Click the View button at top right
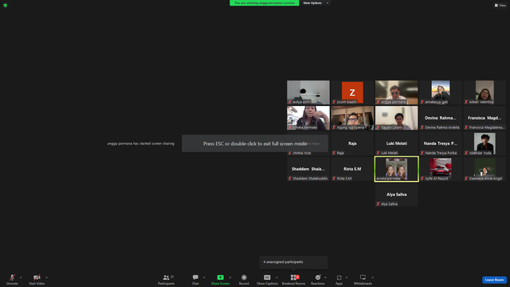Screen dimensions: 510x287 (x=500, y=6)
